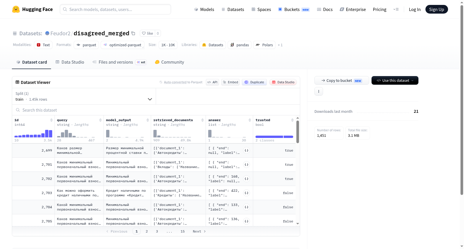Sort by the query column arrows
464x249 pixels.
tap(100, 120)
